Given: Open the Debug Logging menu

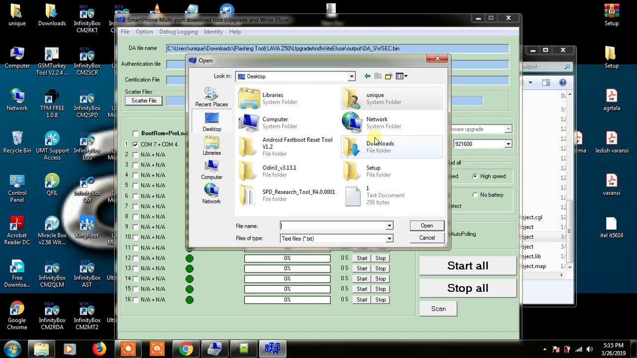Looking at the screenshot, I should point(178,31).
